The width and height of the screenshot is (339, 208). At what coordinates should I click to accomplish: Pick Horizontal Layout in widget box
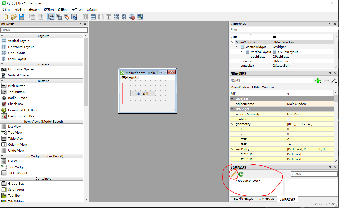pos(21,47)
